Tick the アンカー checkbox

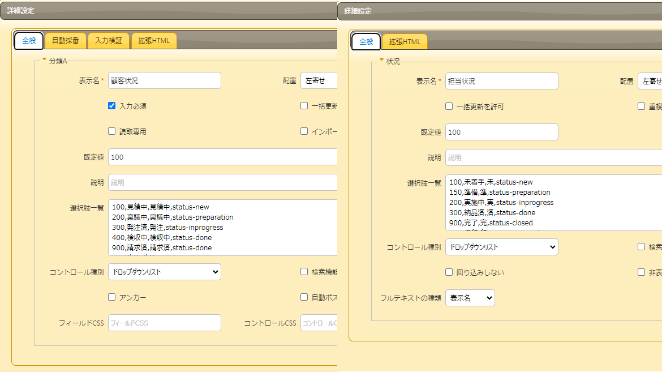(112, 297)
